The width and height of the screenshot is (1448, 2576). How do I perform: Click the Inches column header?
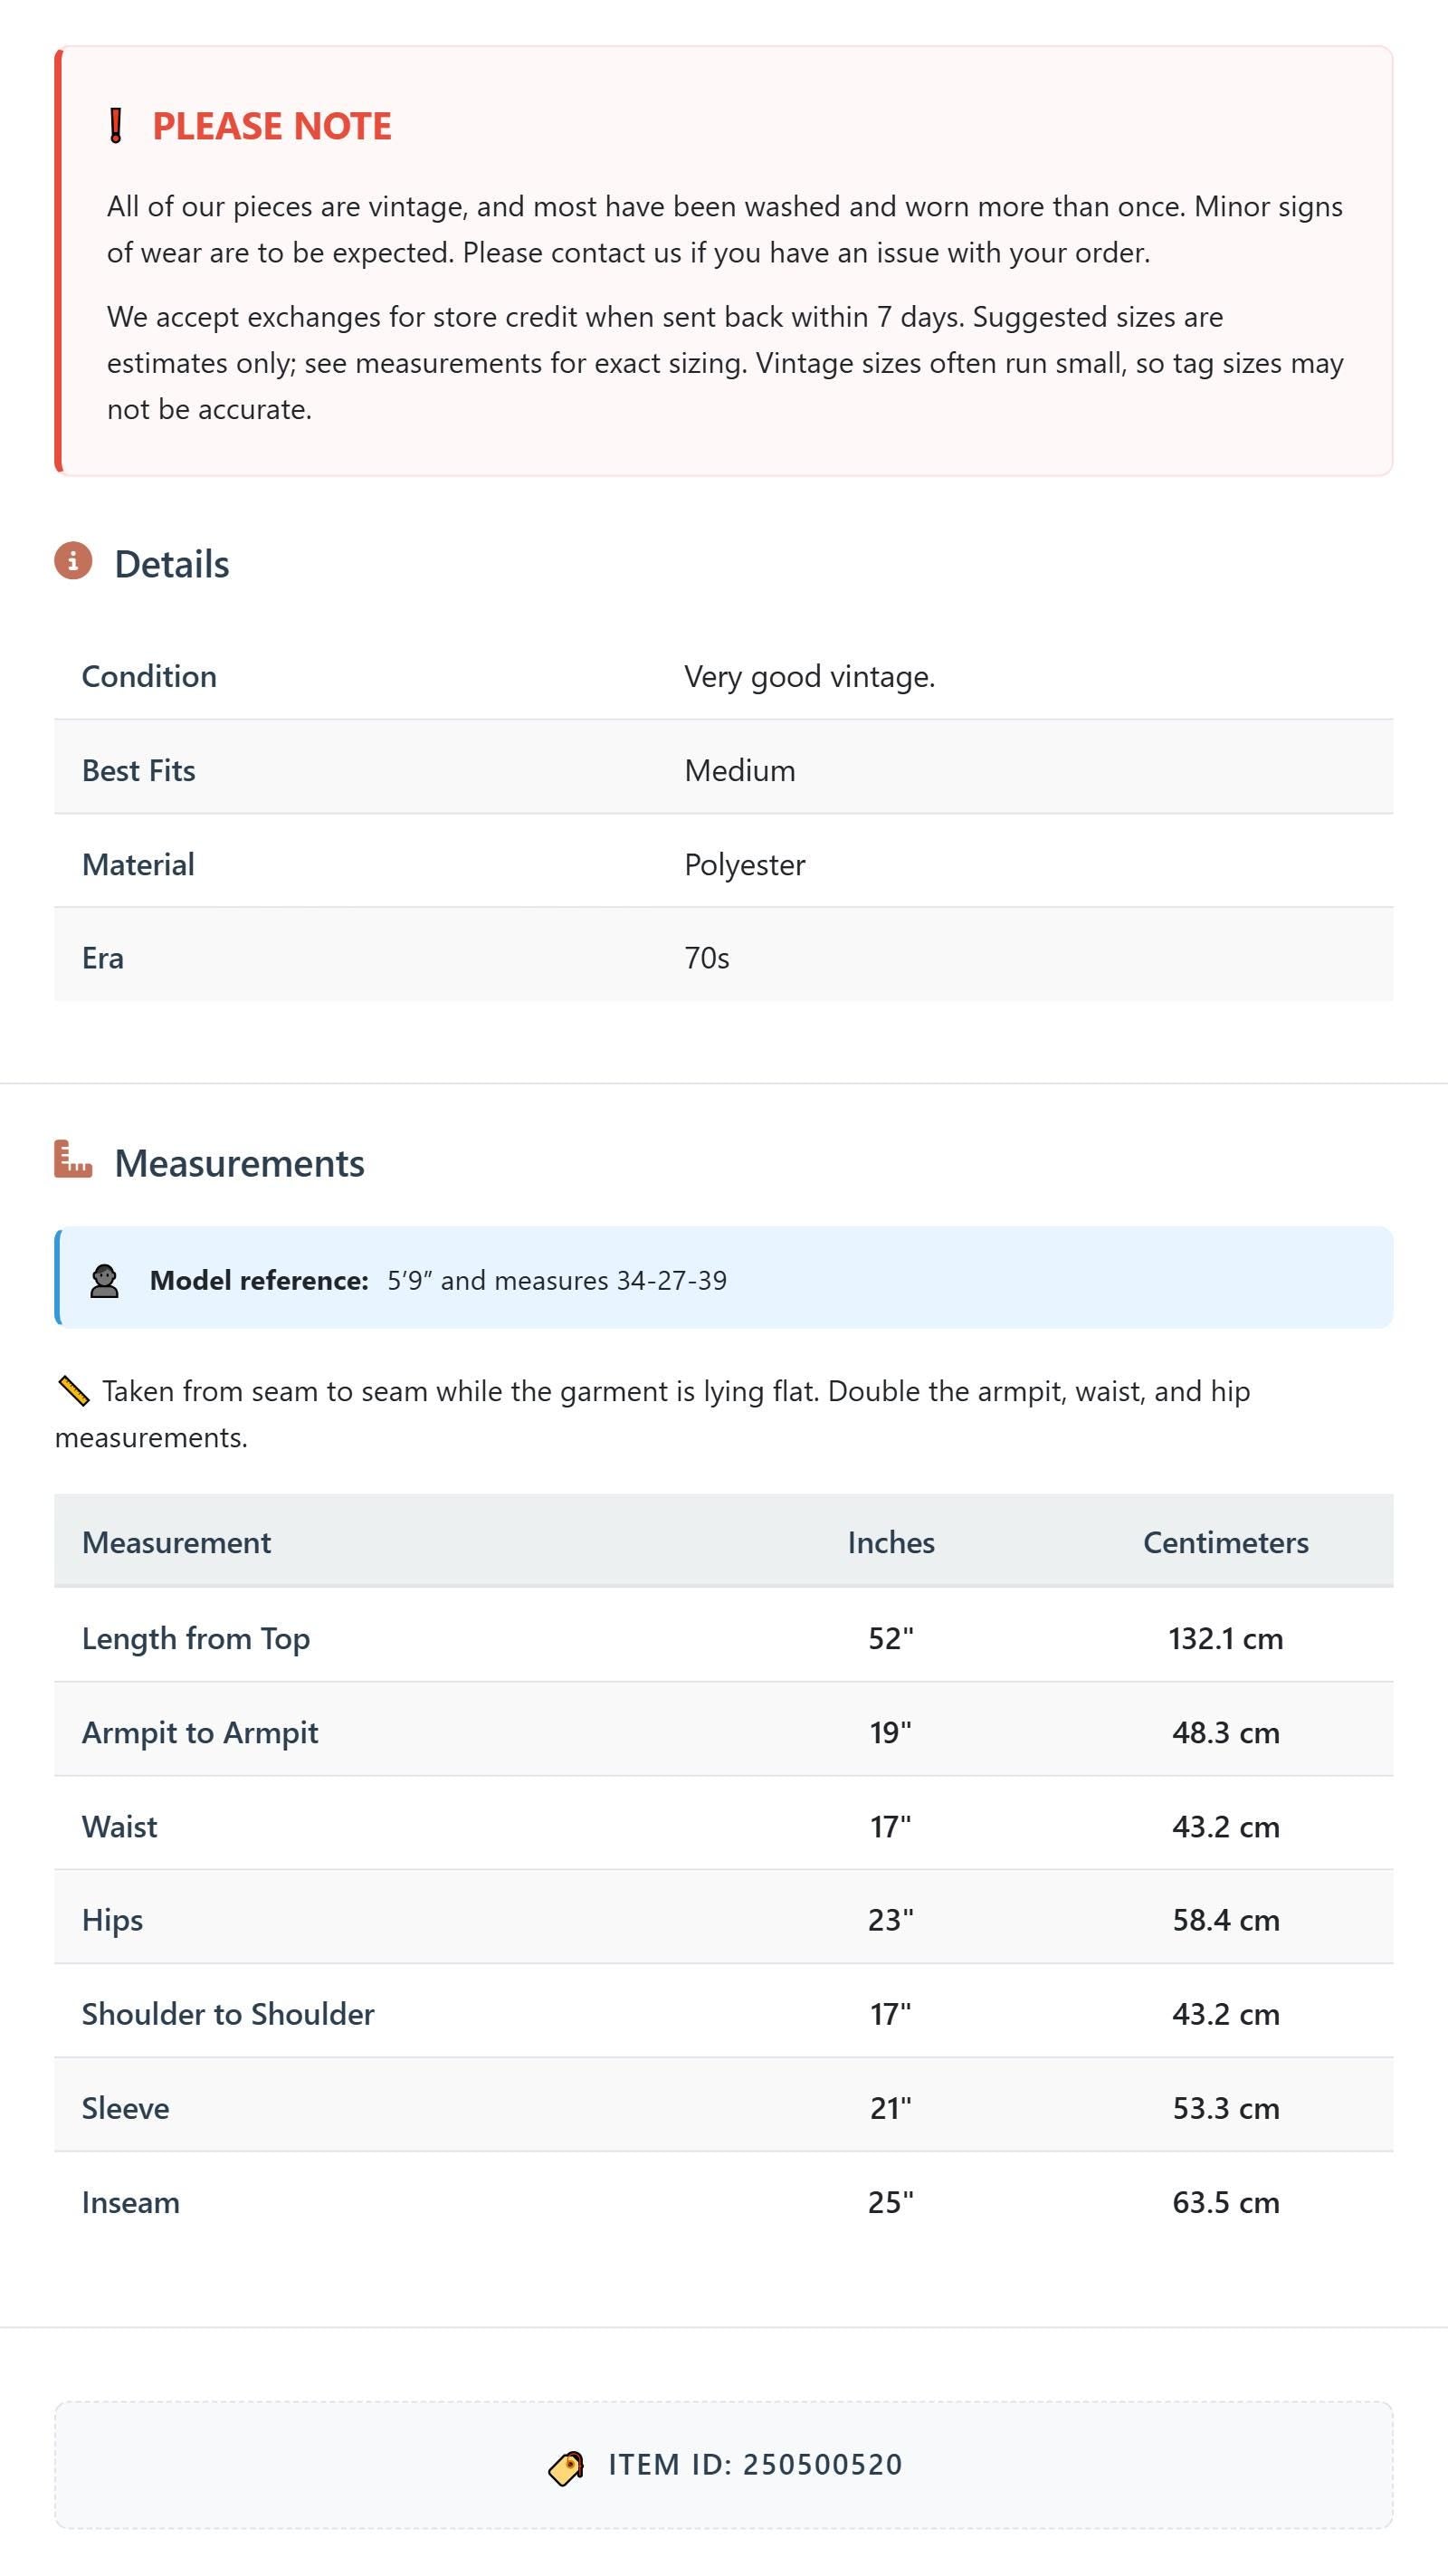coord(891,1542)
